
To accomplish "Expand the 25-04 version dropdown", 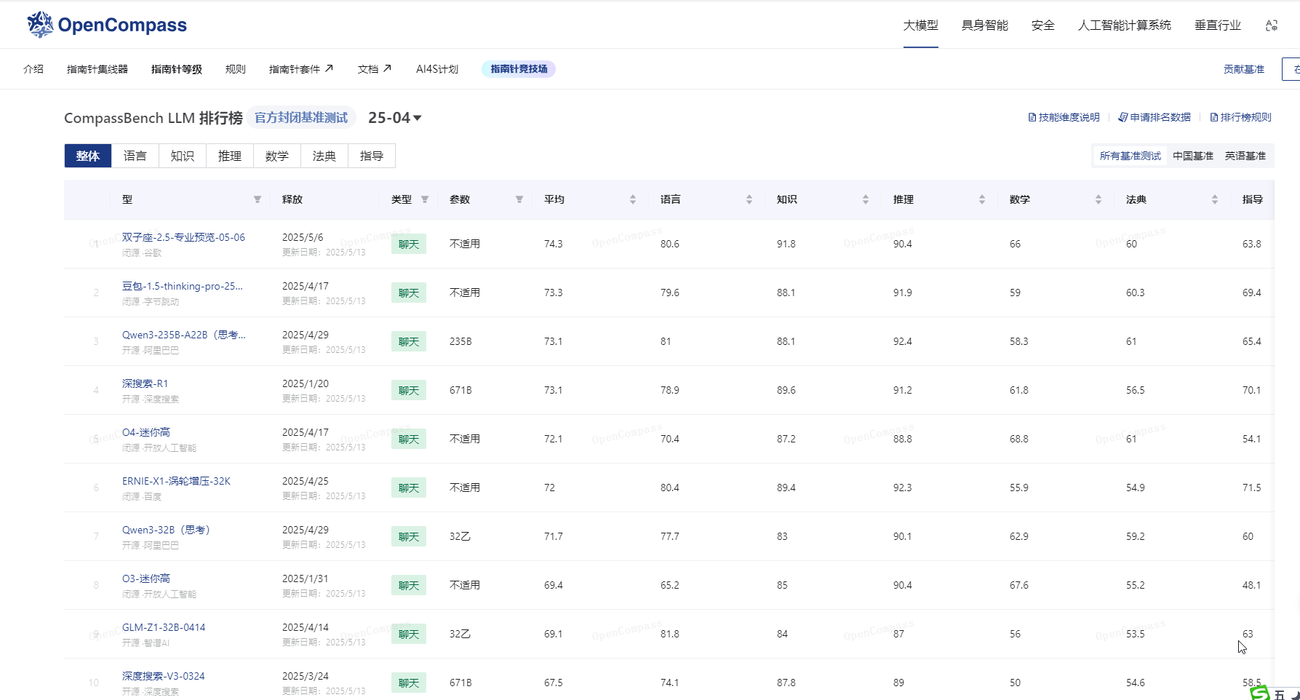I will [395, 118].
